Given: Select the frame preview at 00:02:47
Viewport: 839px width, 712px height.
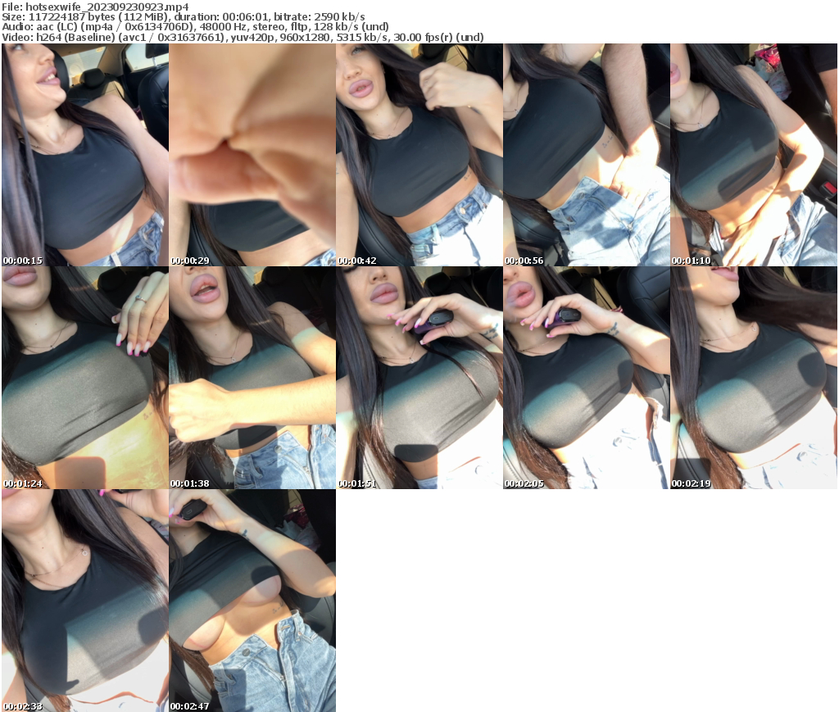Looking at the screenshot, I should tap(252, 601).
